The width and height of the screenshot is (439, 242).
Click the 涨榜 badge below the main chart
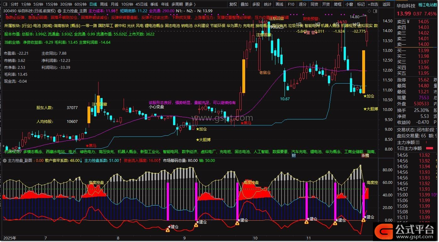[x=365, y=155]
